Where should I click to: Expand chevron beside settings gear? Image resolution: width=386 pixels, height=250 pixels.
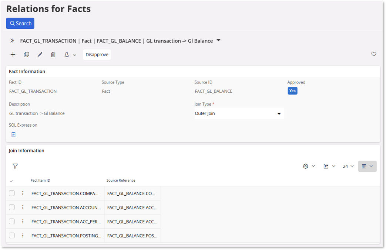pyautogui.click(x=313, y=166)
